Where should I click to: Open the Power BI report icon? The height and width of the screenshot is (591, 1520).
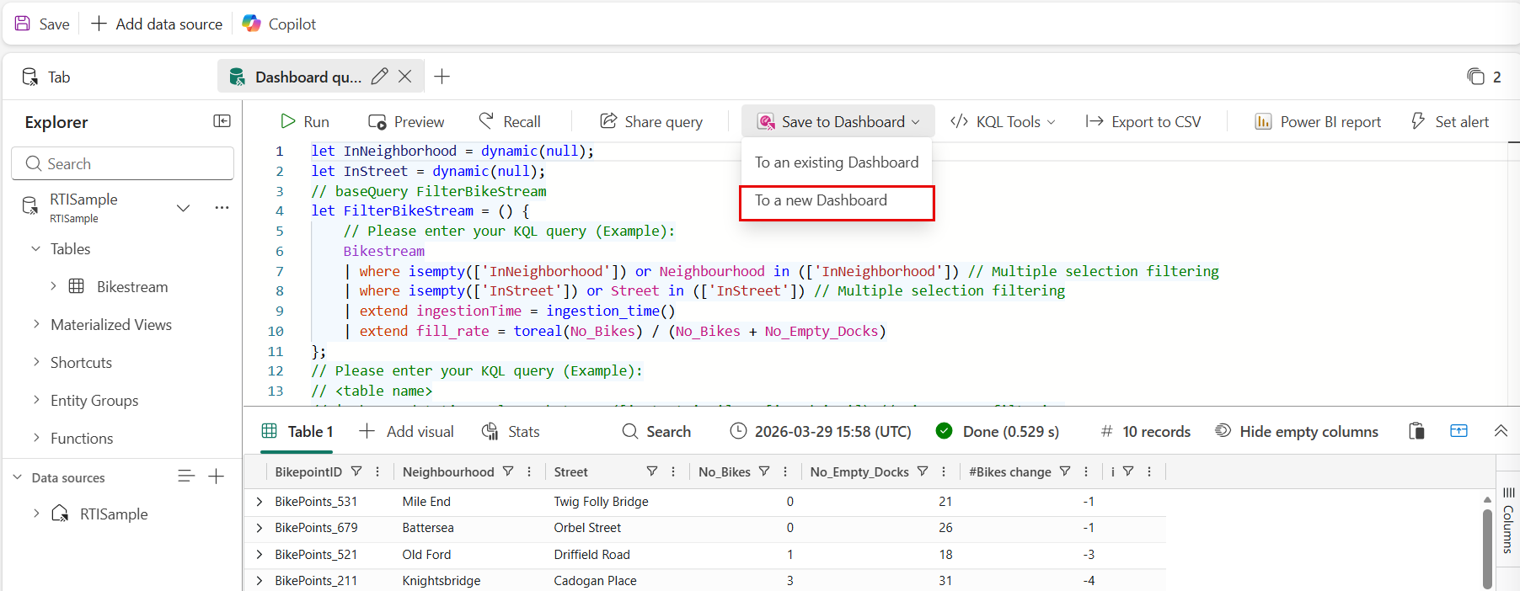coord(1263,122)
